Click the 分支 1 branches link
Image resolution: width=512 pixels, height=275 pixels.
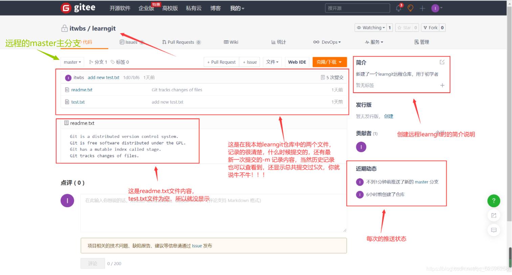coord(98,62)
